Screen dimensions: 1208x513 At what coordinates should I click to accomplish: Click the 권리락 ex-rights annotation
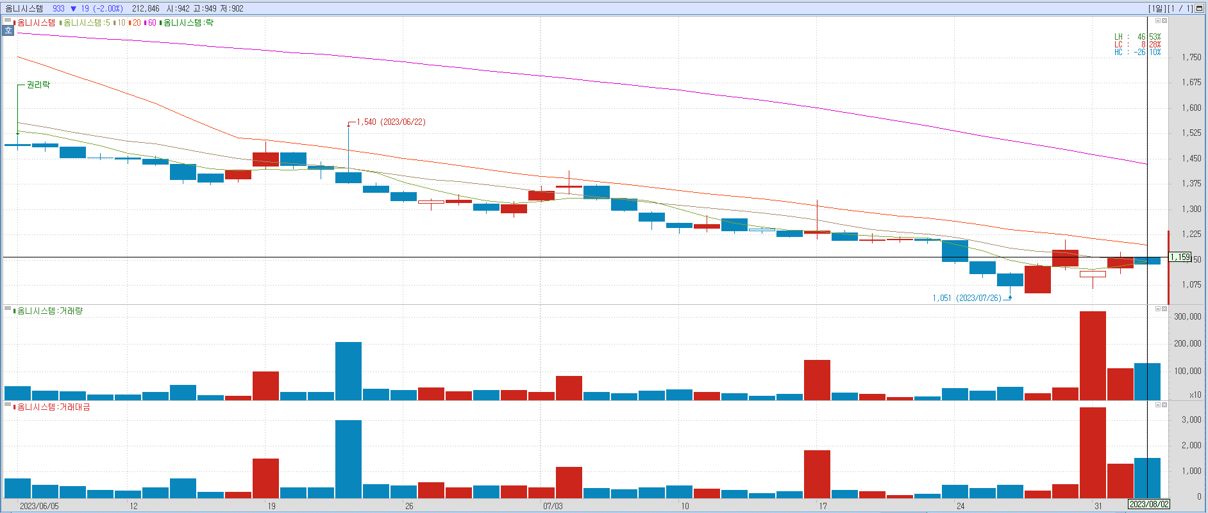click(38, 85)
